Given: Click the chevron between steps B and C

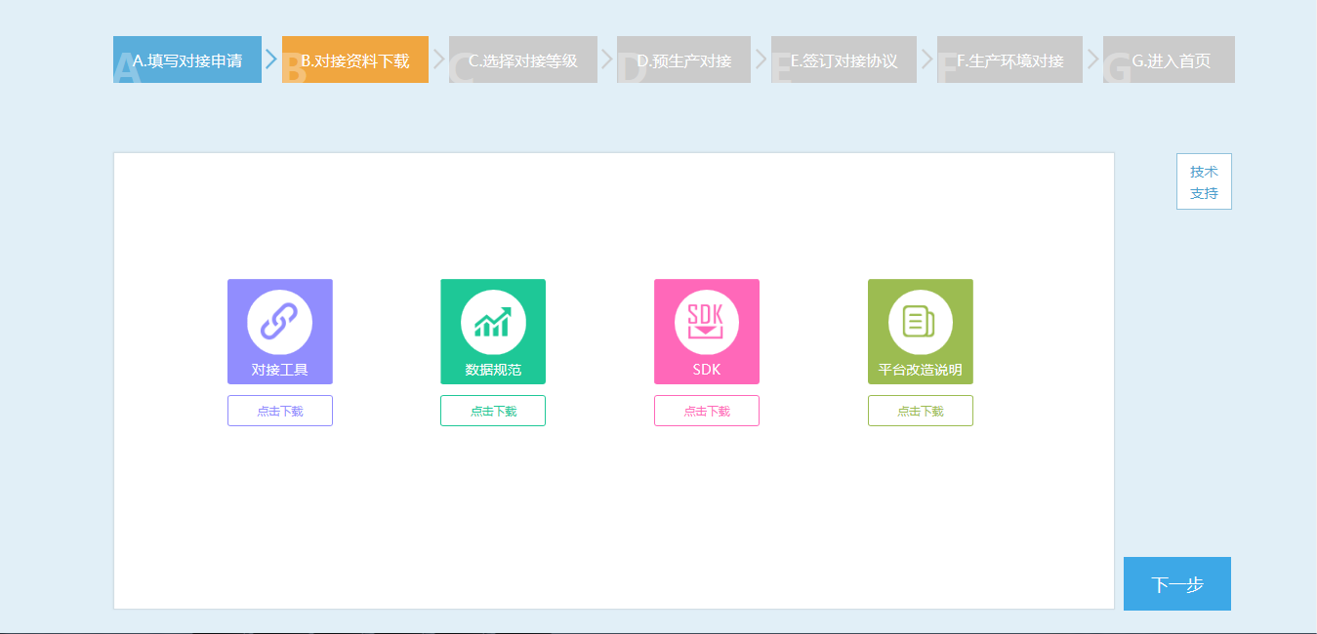Looking at the screenshot, I should [x=438, y=59].
